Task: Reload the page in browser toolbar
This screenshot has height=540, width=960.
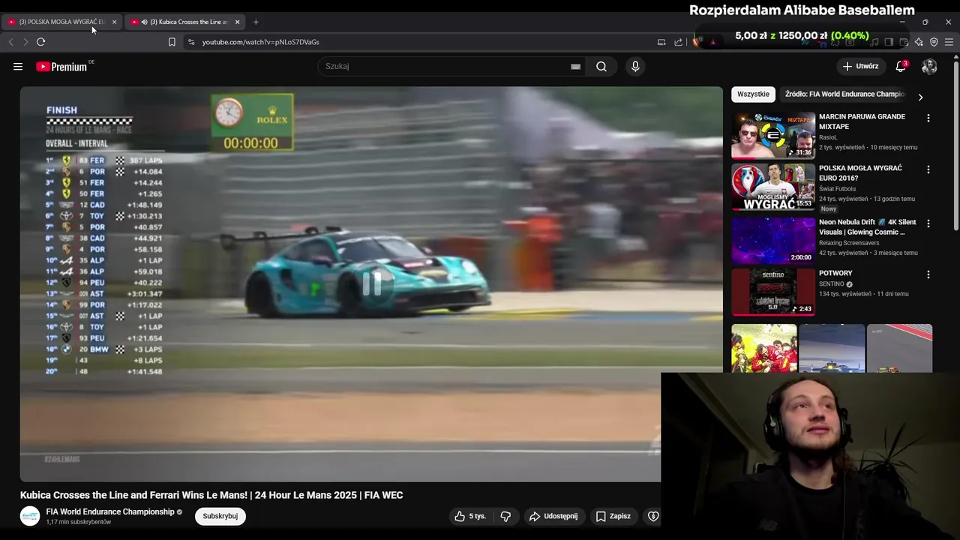Action: click(40, 42)
